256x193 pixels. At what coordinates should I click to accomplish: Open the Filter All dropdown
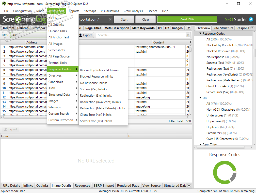pos(28,35)
